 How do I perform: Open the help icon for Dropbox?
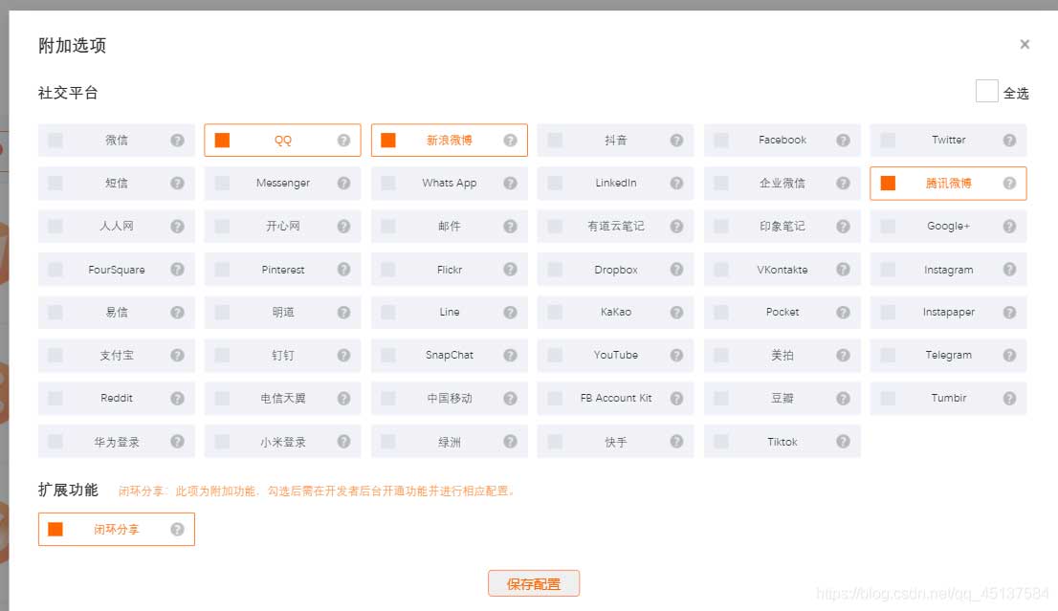tap(676, 269)
